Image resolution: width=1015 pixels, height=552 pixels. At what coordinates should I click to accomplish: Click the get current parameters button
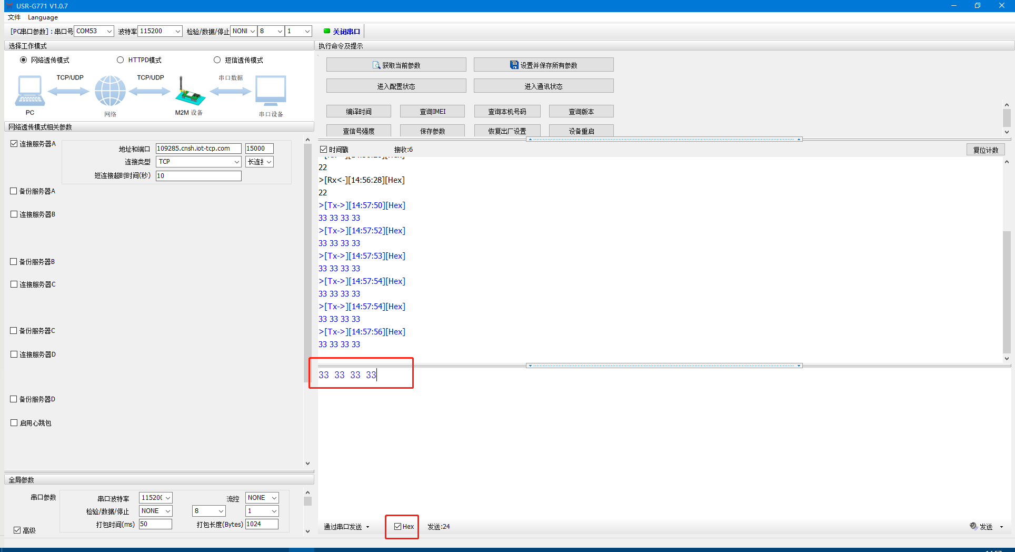coord(396,65)
